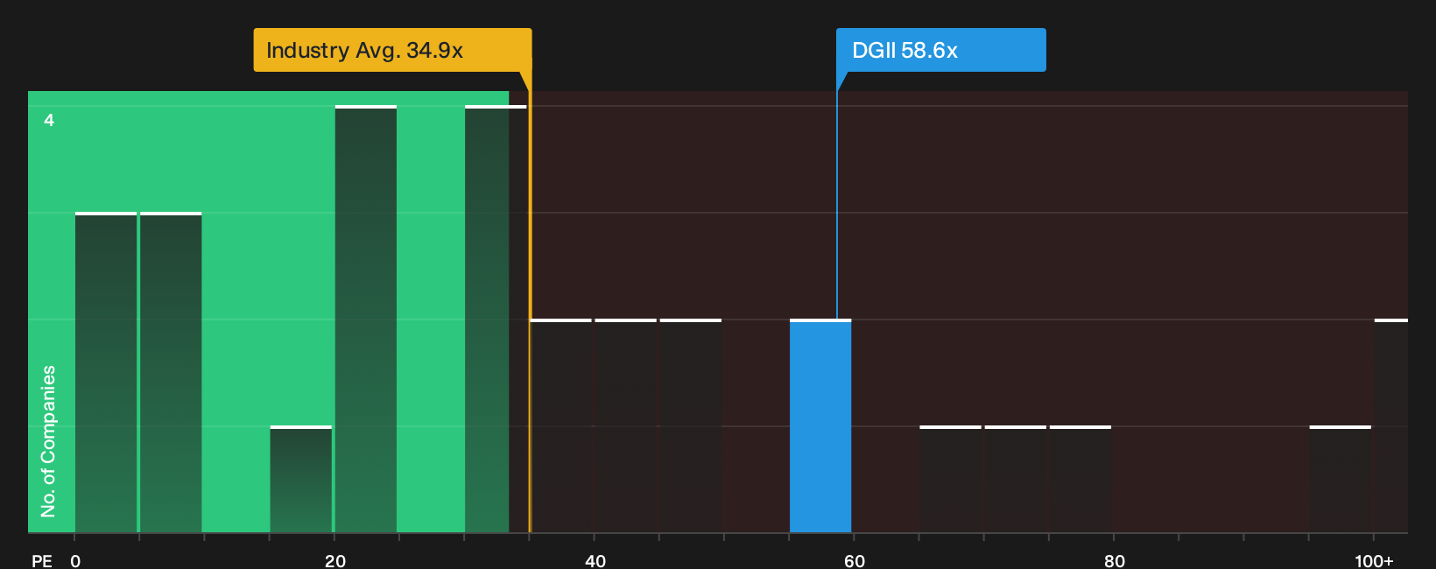Select the bar at PE 95-100
Screen dimensions: 1436x569
click(x=1341, y=479)
